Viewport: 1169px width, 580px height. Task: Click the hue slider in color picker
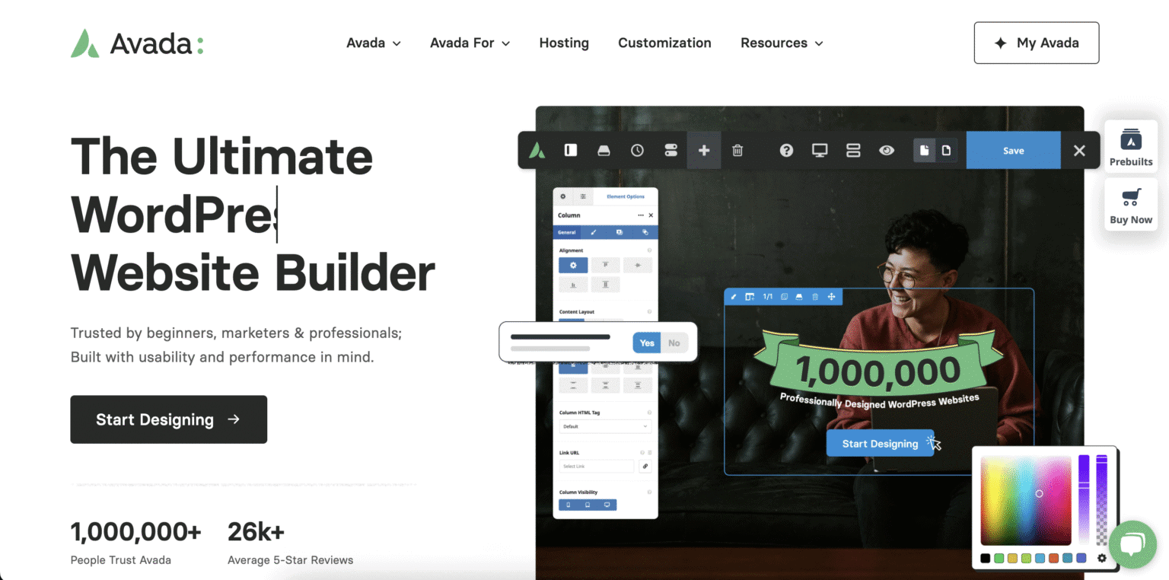pos(1084,500)
